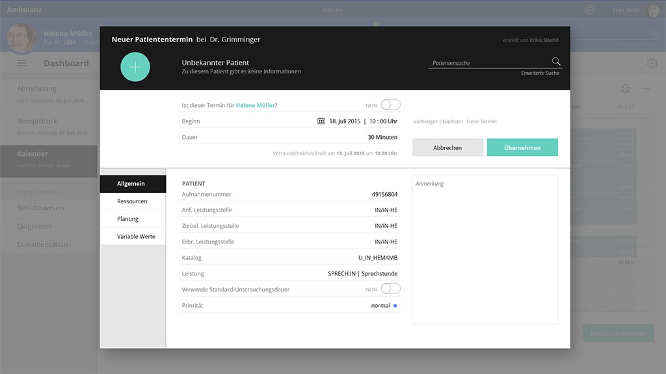Open the dashboard gear icon on right
This screenshot has width=666, height=374.
[x=652, y=63]
